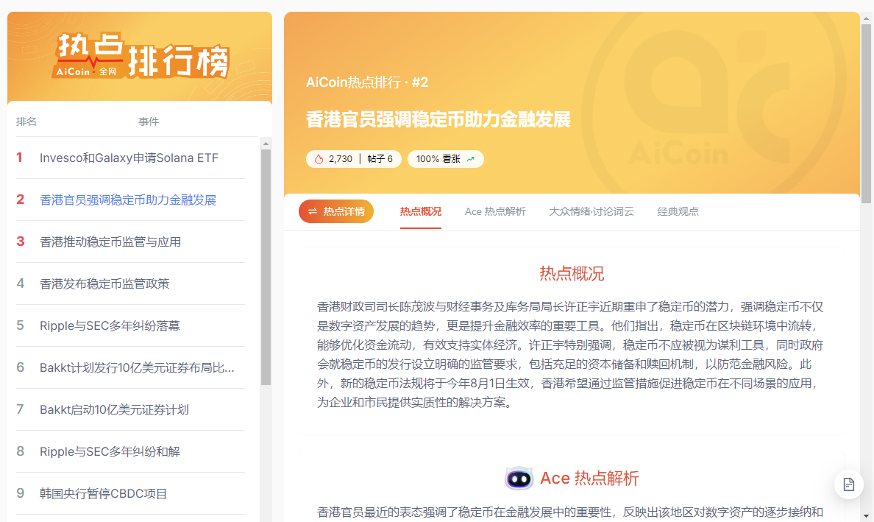Switch to the 热点概况 tab
The image size is (874, 522).
click(x=420, y=212)
